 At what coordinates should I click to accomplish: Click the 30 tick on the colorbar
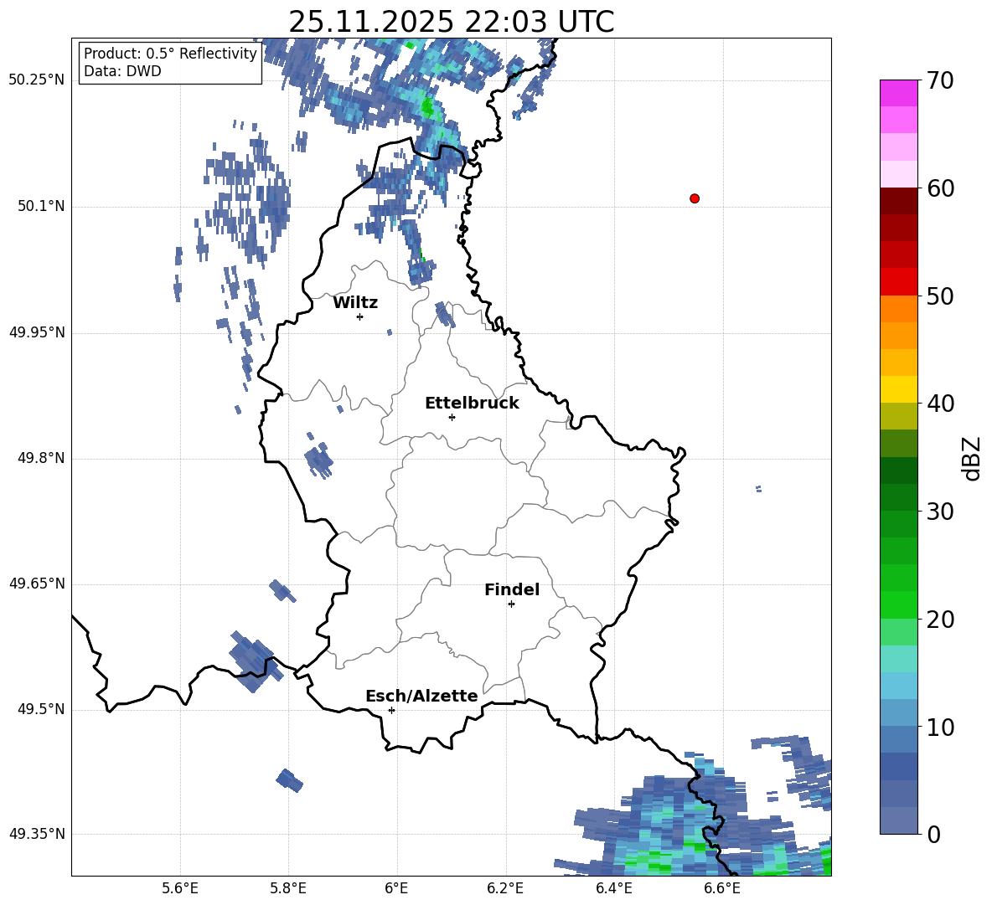click(940, 512)
